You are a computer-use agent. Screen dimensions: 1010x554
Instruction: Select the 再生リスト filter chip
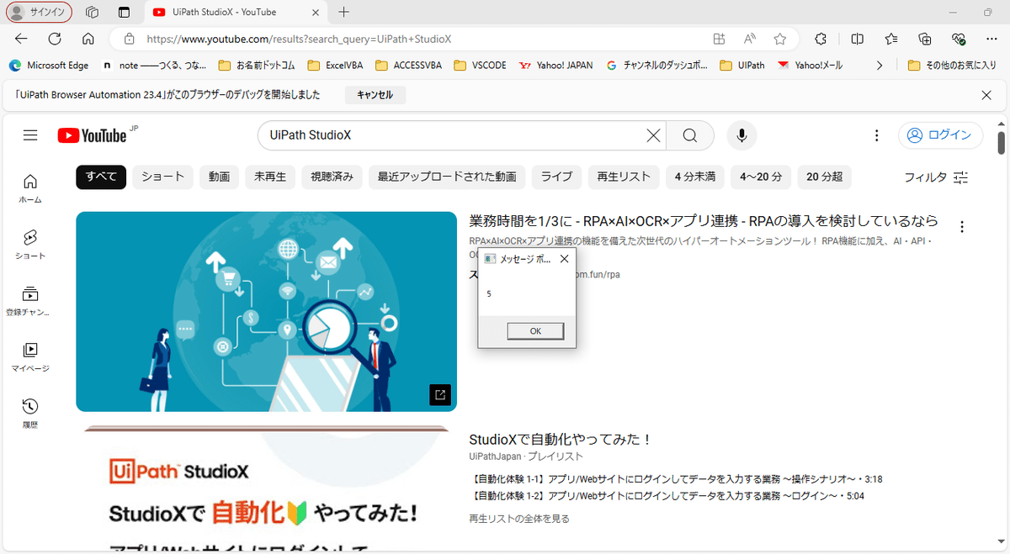pyautogui.click(x=624, y=177)
